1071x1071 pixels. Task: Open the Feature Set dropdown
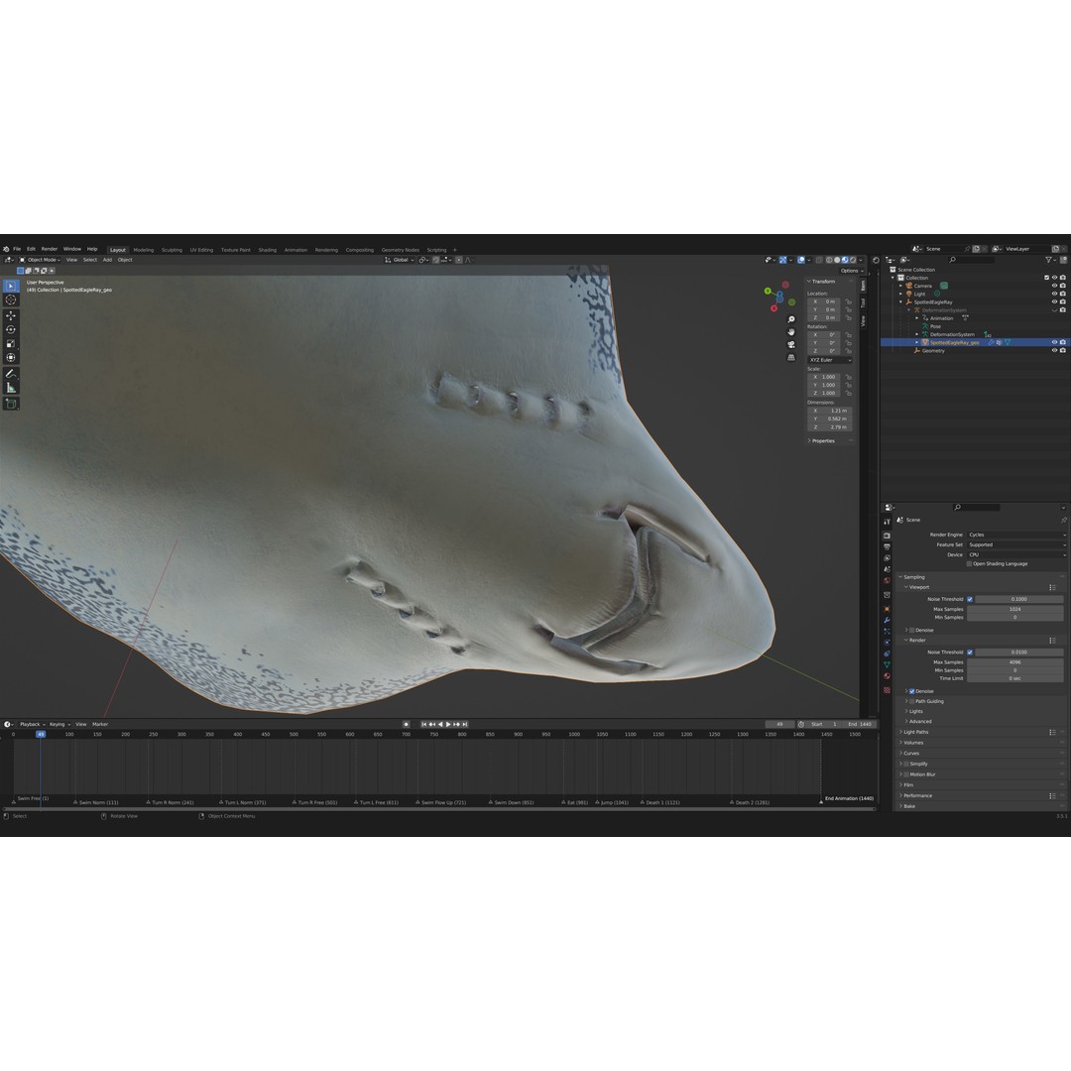coord(1016,545)
